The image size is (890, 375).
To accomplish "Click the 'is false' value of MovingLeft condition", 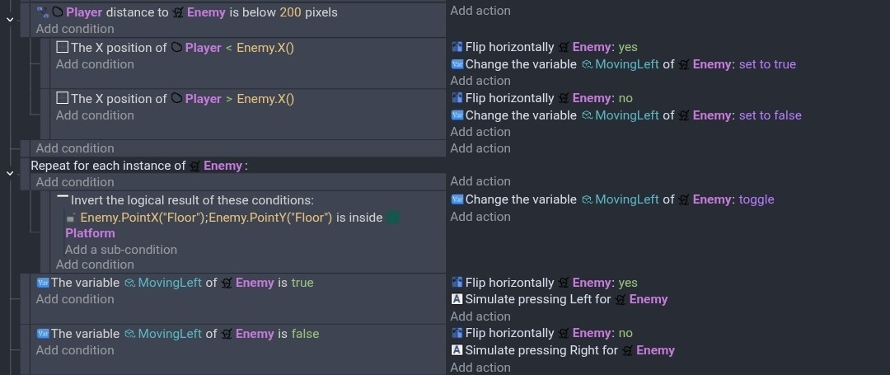I will [x=305, y=334].
